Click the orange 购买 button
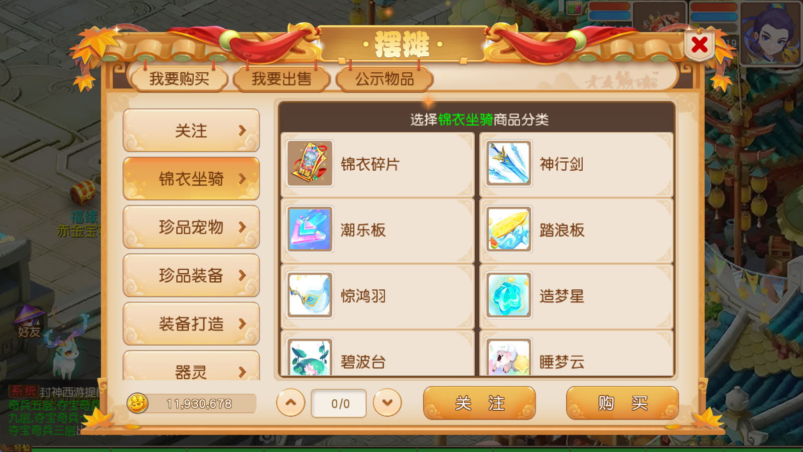 click(x=622, y=403)
